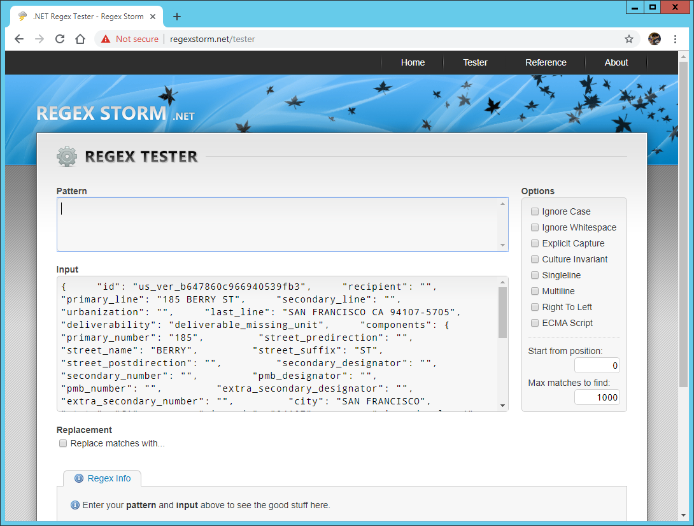Maximize the browser window
Screen dimensions: 694x526
click(x=653, y=7)
